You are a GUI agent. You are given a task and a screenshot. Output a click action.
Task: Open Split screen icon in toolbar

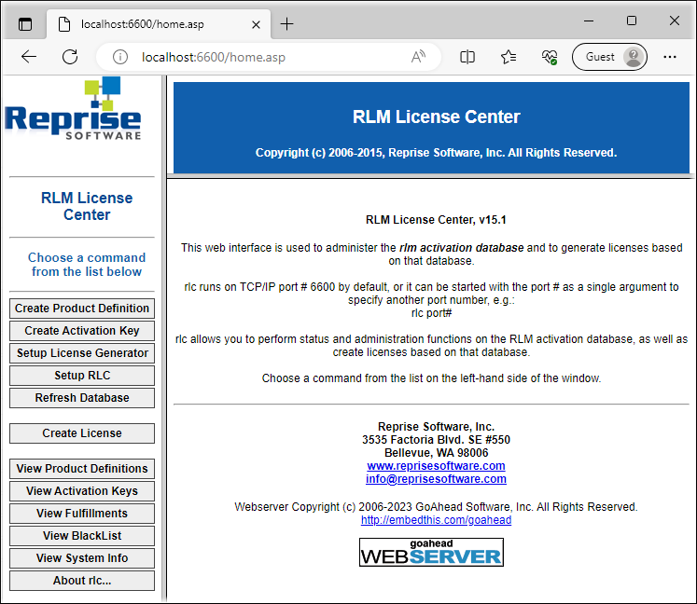(467, 57)
